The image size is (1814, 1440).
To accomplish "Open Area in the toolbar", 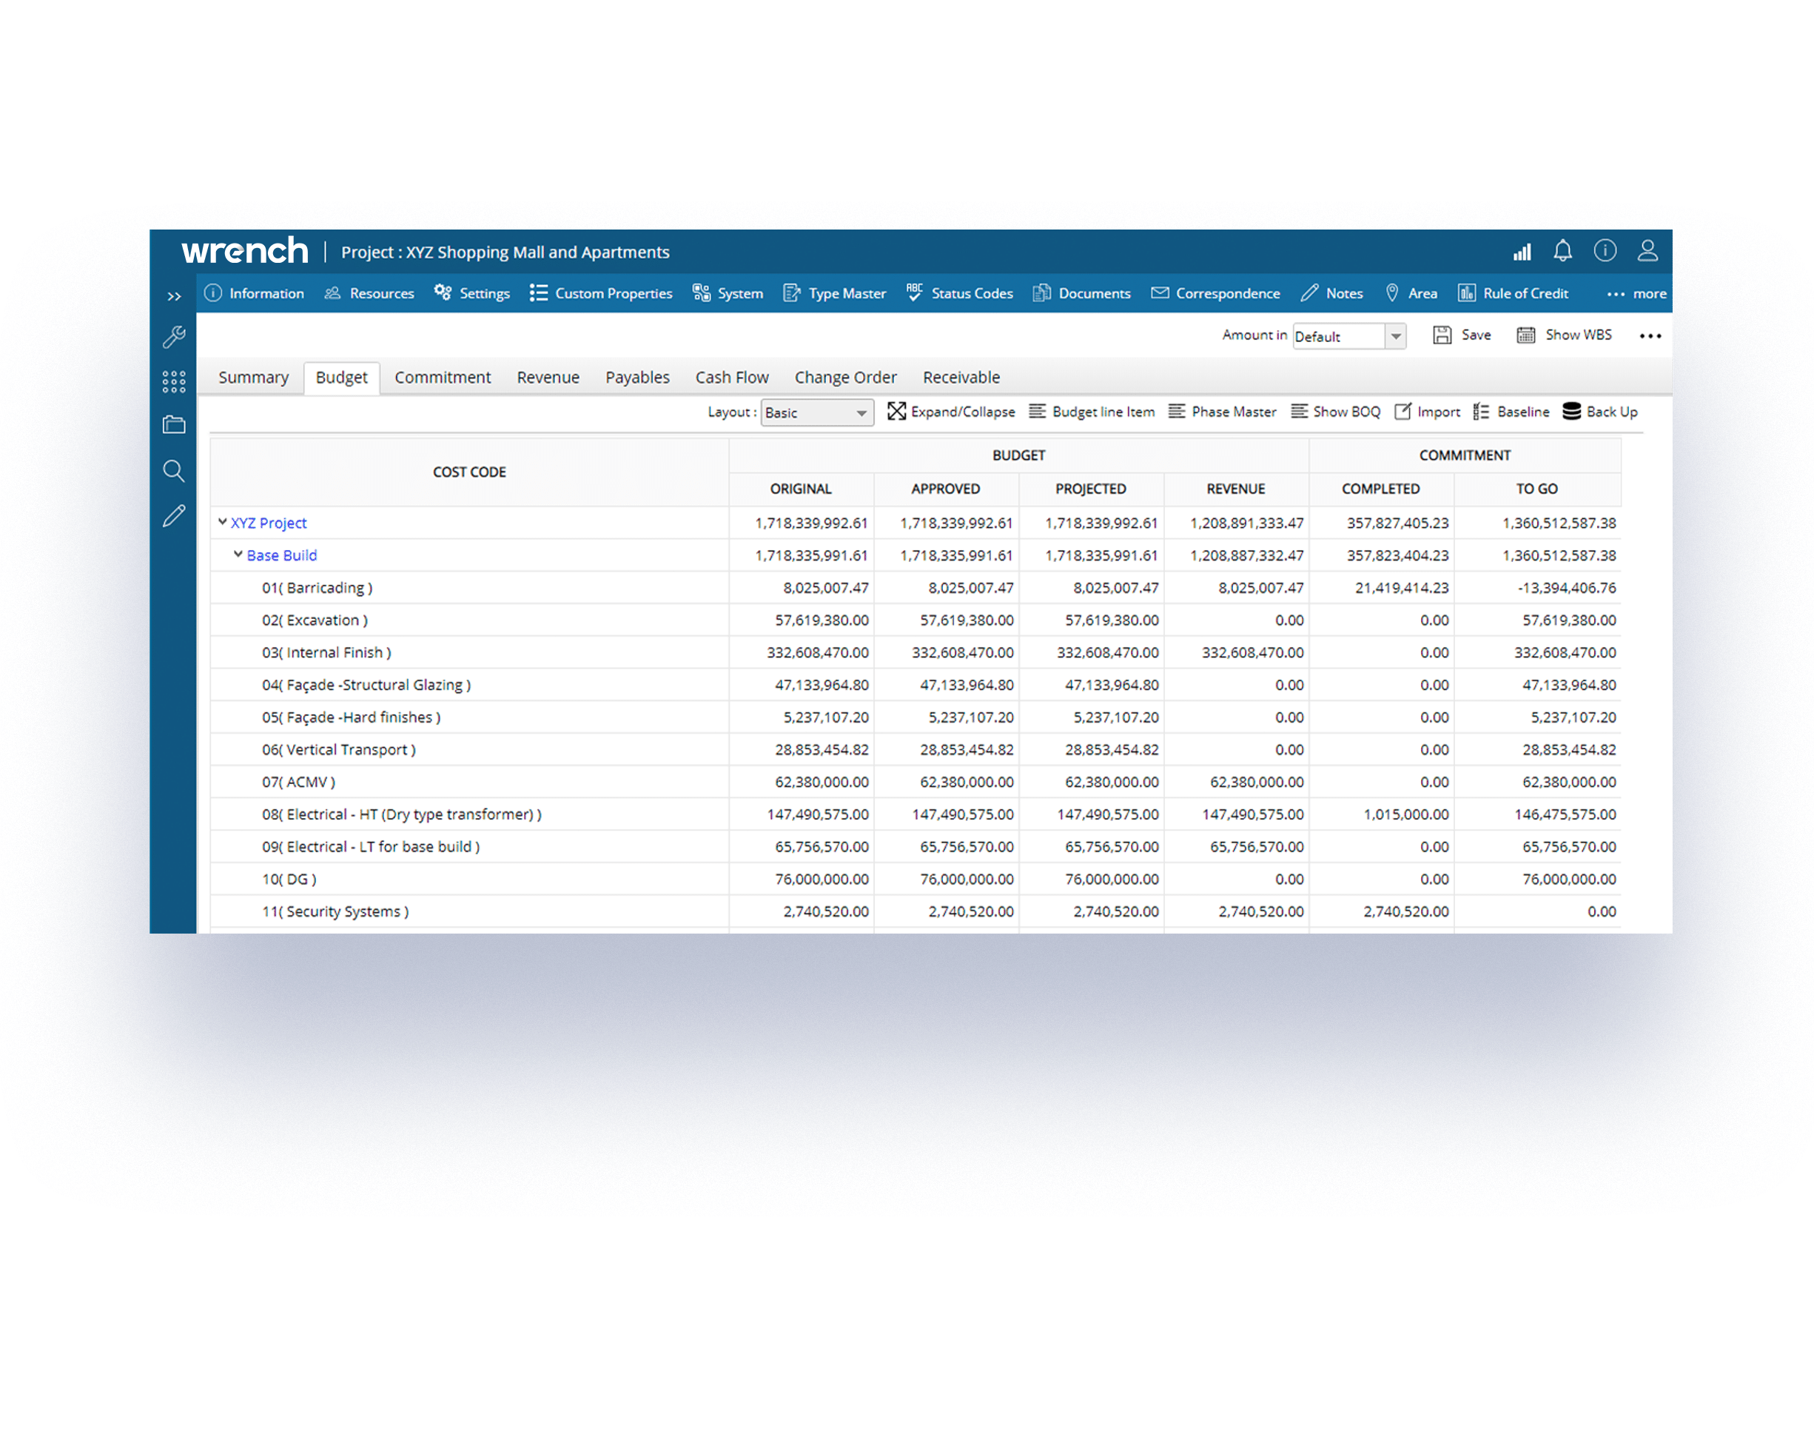I will pyautogui.click(x=1411, y=293).
